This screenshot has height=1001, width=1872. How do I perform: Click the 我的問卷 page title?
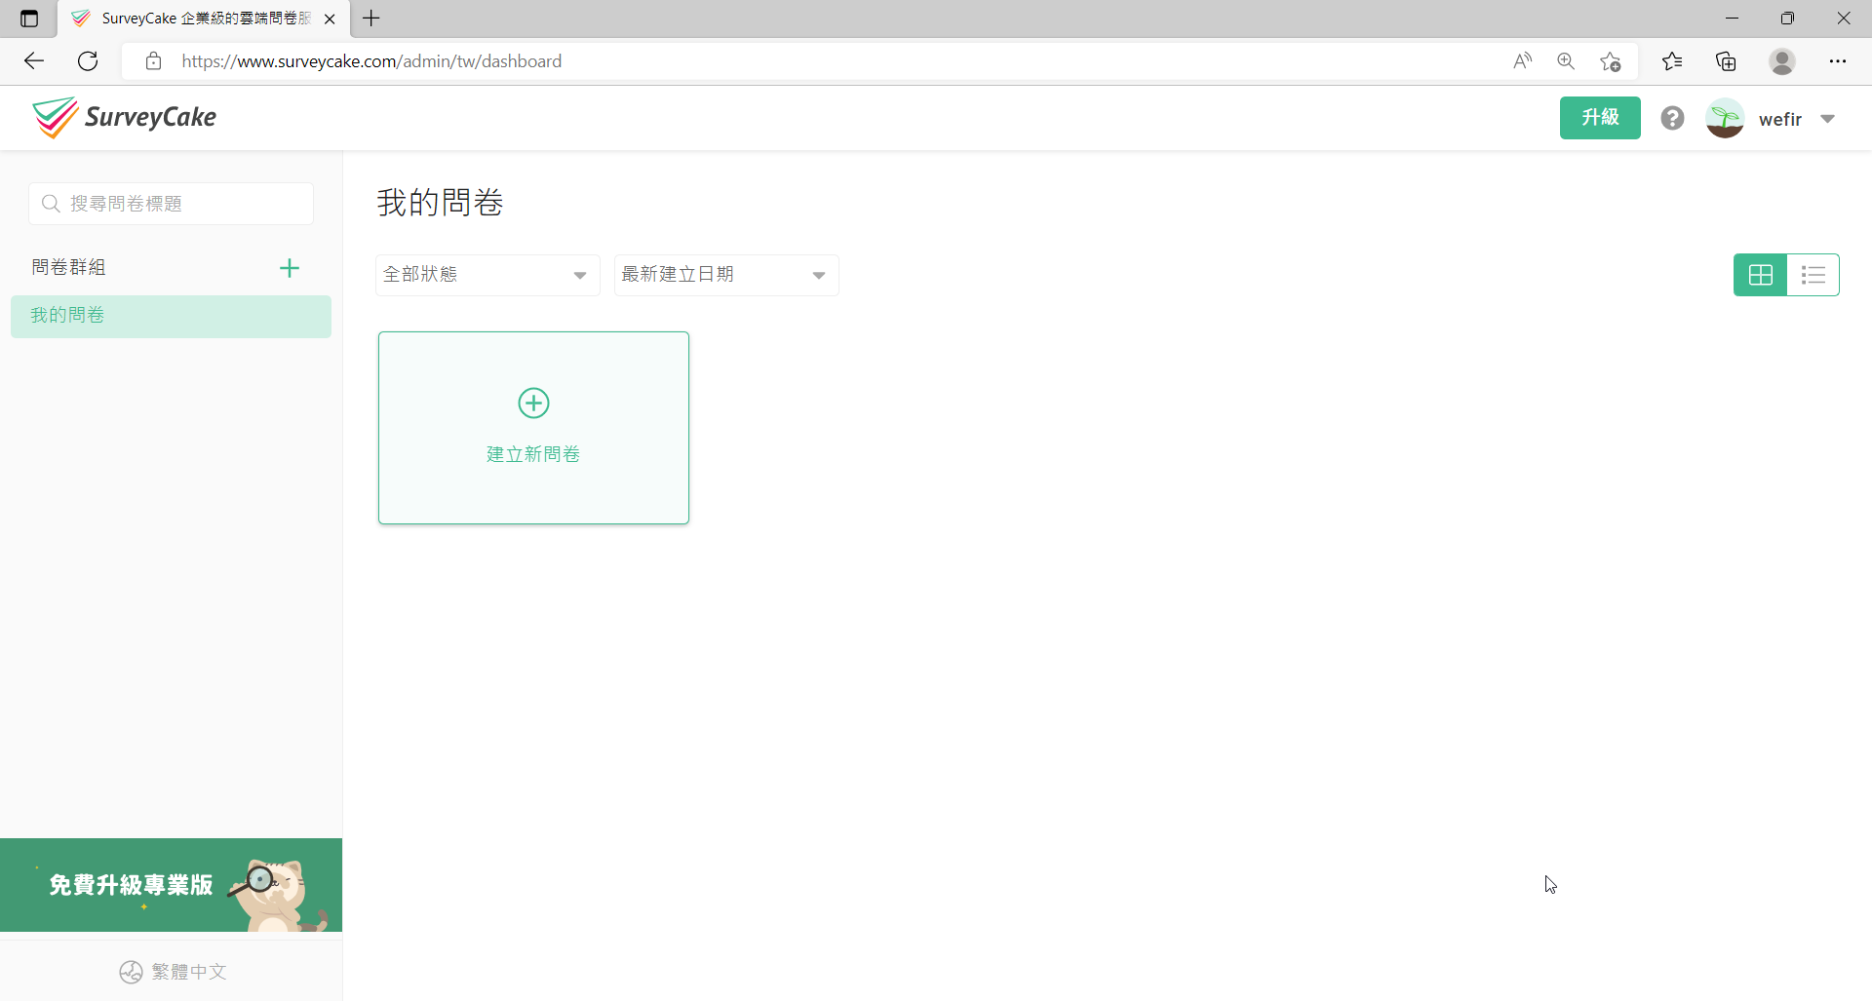coord(440,203)
